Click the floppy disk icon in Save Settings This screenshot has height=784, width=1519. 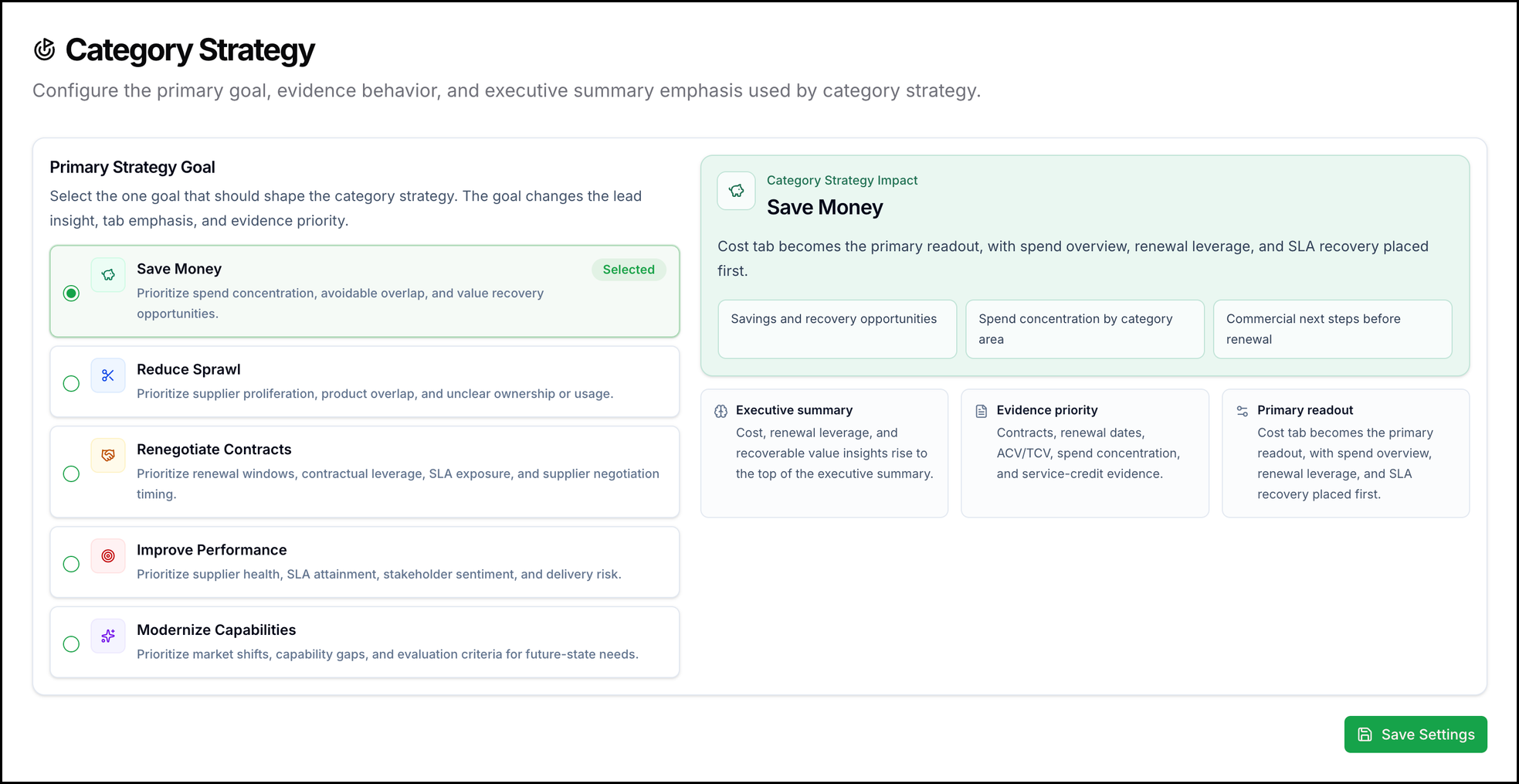coord(1365,735)
